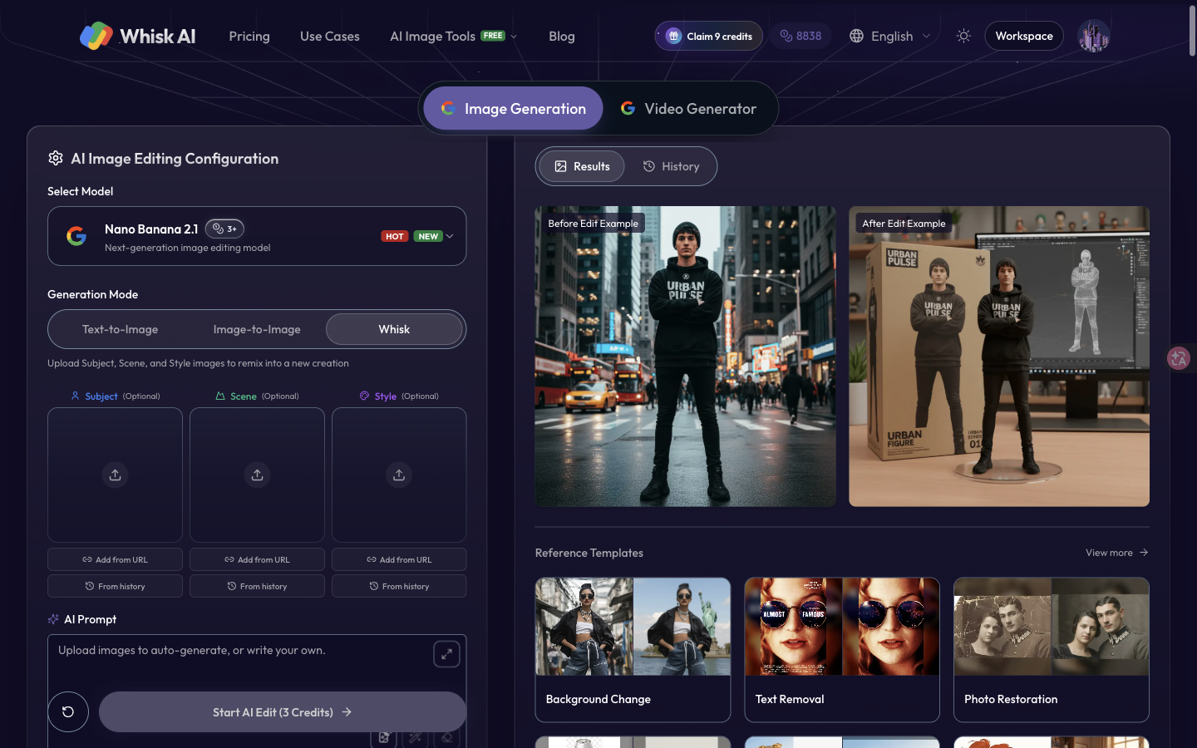Click Start AI Edit (3 Credits)
1197x748 pixels.
(283, 712)
